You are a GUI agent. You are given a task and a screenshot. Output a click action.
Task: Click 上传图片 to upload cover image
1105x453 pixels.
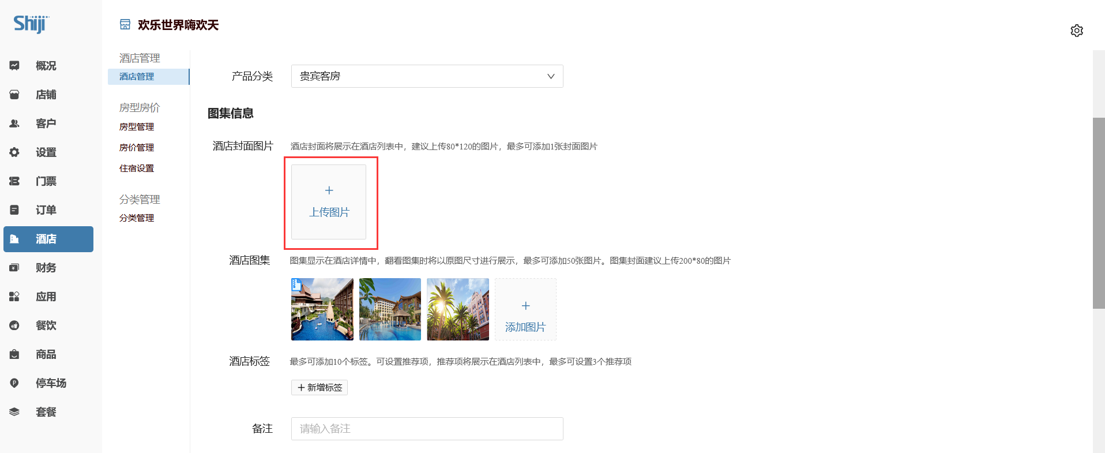(x=329, y=202)
